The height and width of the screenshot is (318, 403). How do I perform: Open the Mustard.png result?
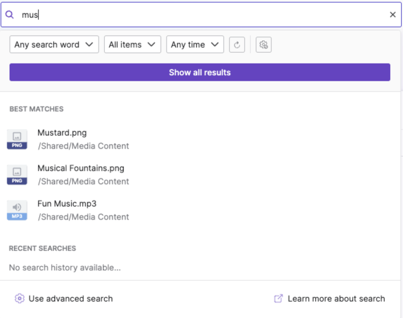coord(62,133)
